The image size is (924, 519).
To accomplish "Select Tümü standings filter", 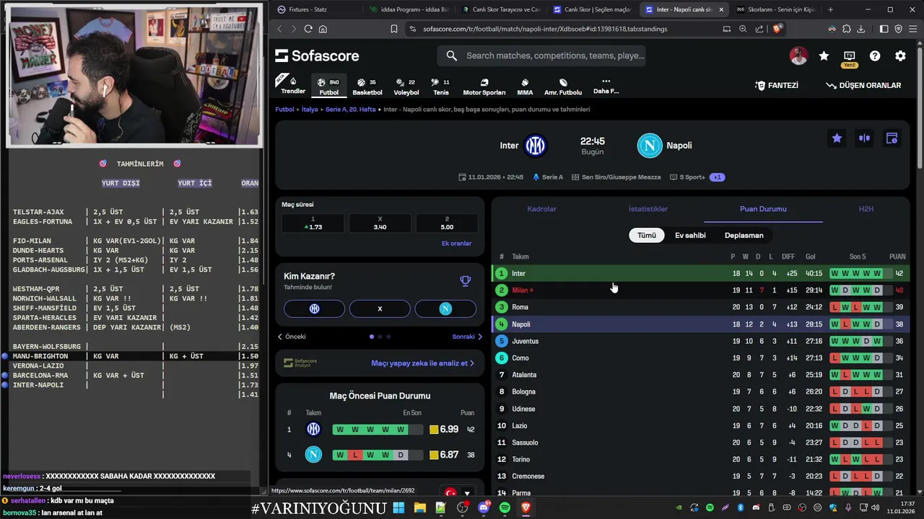I will click(647, 235).
